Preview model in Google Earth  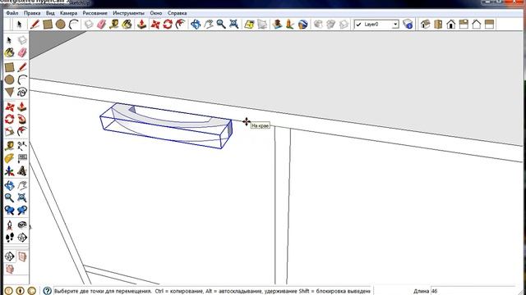coord(302,24)
